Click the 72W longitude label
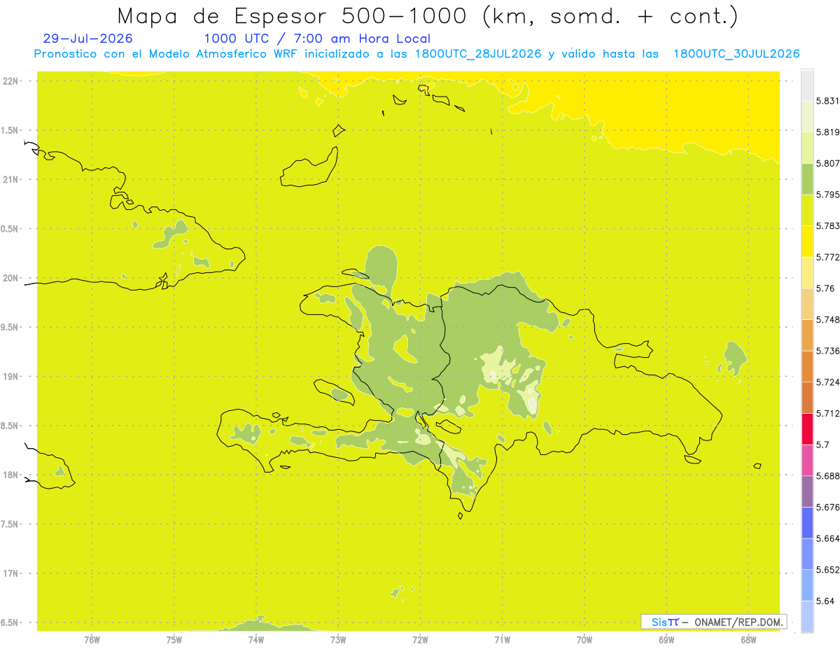 (x=420, y=640)
